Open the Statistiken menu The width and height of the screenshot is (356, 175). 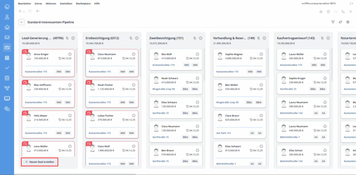pos(66,3)
